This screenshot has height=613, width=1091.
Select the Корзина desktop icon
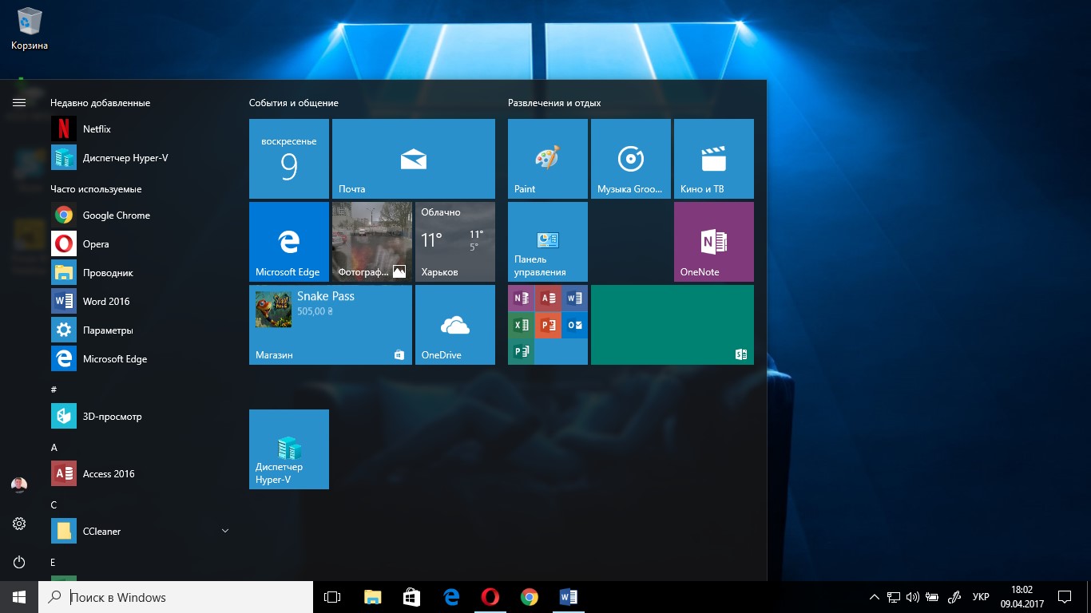(x=30, y=29)
